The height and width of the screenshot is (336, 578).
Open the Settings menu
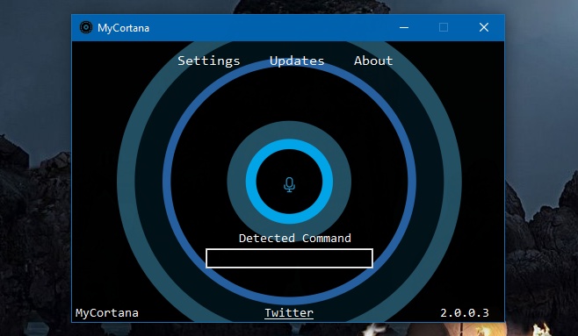pos(209,61)
